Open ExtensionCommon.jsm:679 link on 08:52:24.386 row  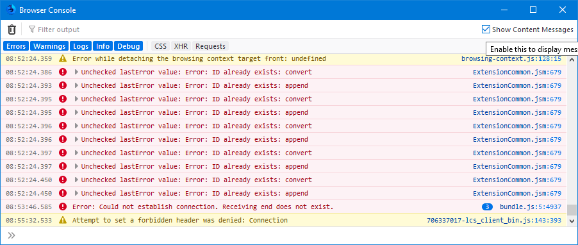517,72
